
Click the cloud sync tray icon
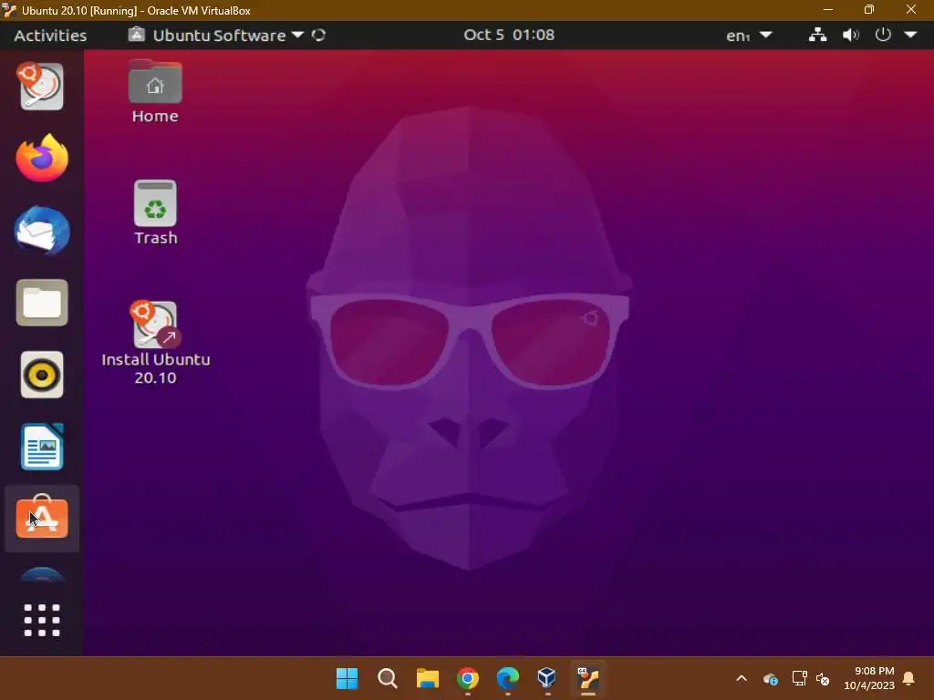tap(770, 678)
